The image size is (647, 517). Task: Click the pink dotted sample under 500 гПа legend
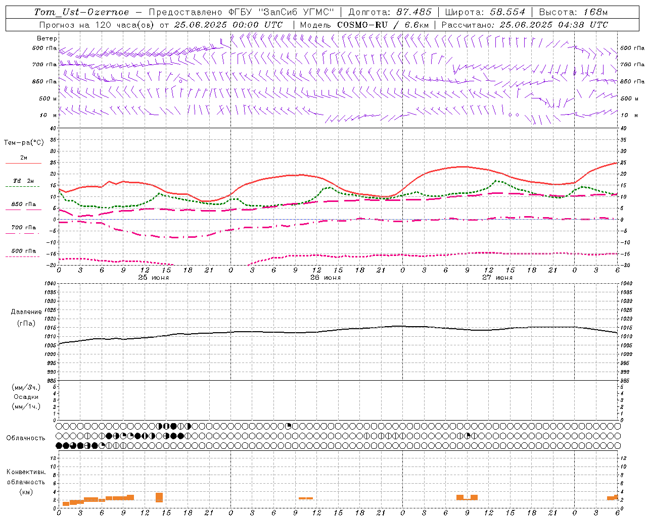(x=22, y=257)
